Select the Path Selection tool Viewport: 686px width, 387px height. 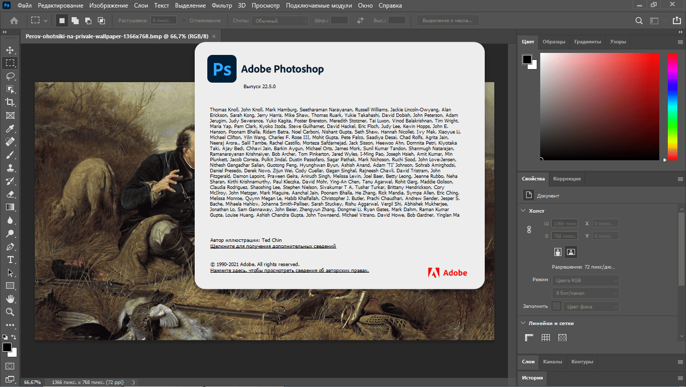[x=10, y=273]
